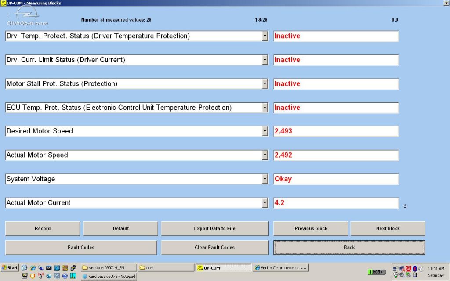
Task: Launch the blue curve-graph quick launch icon
Action: pos(57,268)
